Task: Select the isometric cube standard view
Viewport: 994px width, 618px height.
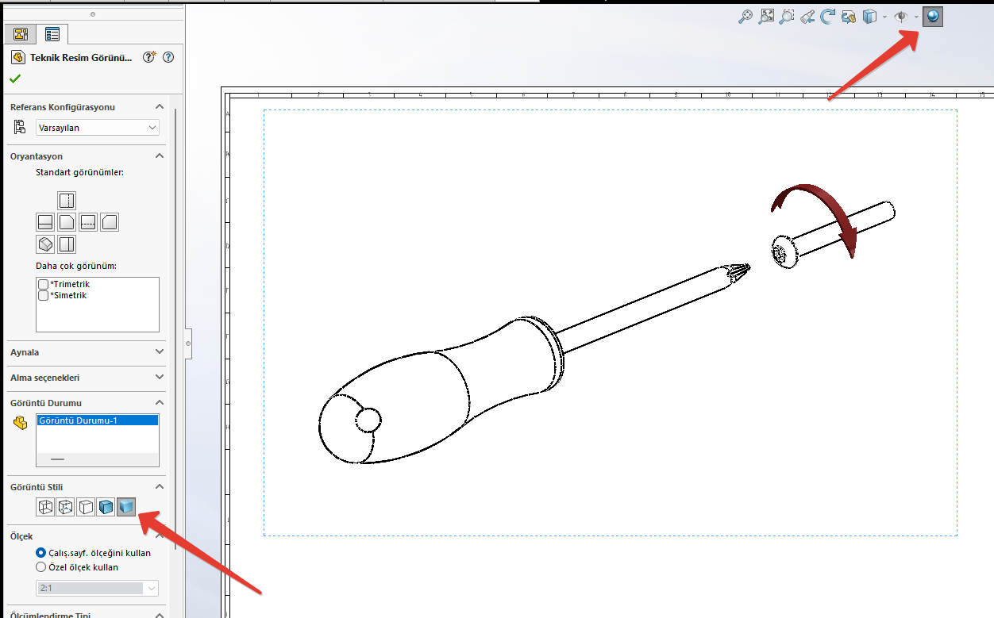Action: (x=46, y=244)
